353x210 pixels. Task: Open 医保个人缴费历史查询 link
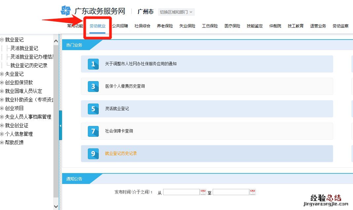(125, 86)
